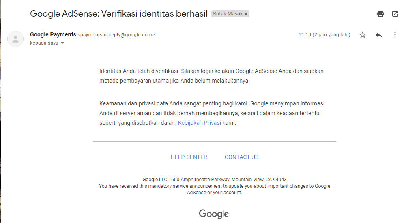Expand recipient details arrow beside 'kepada saya'
Screen dimensions: 404x223
pos(62,43)
